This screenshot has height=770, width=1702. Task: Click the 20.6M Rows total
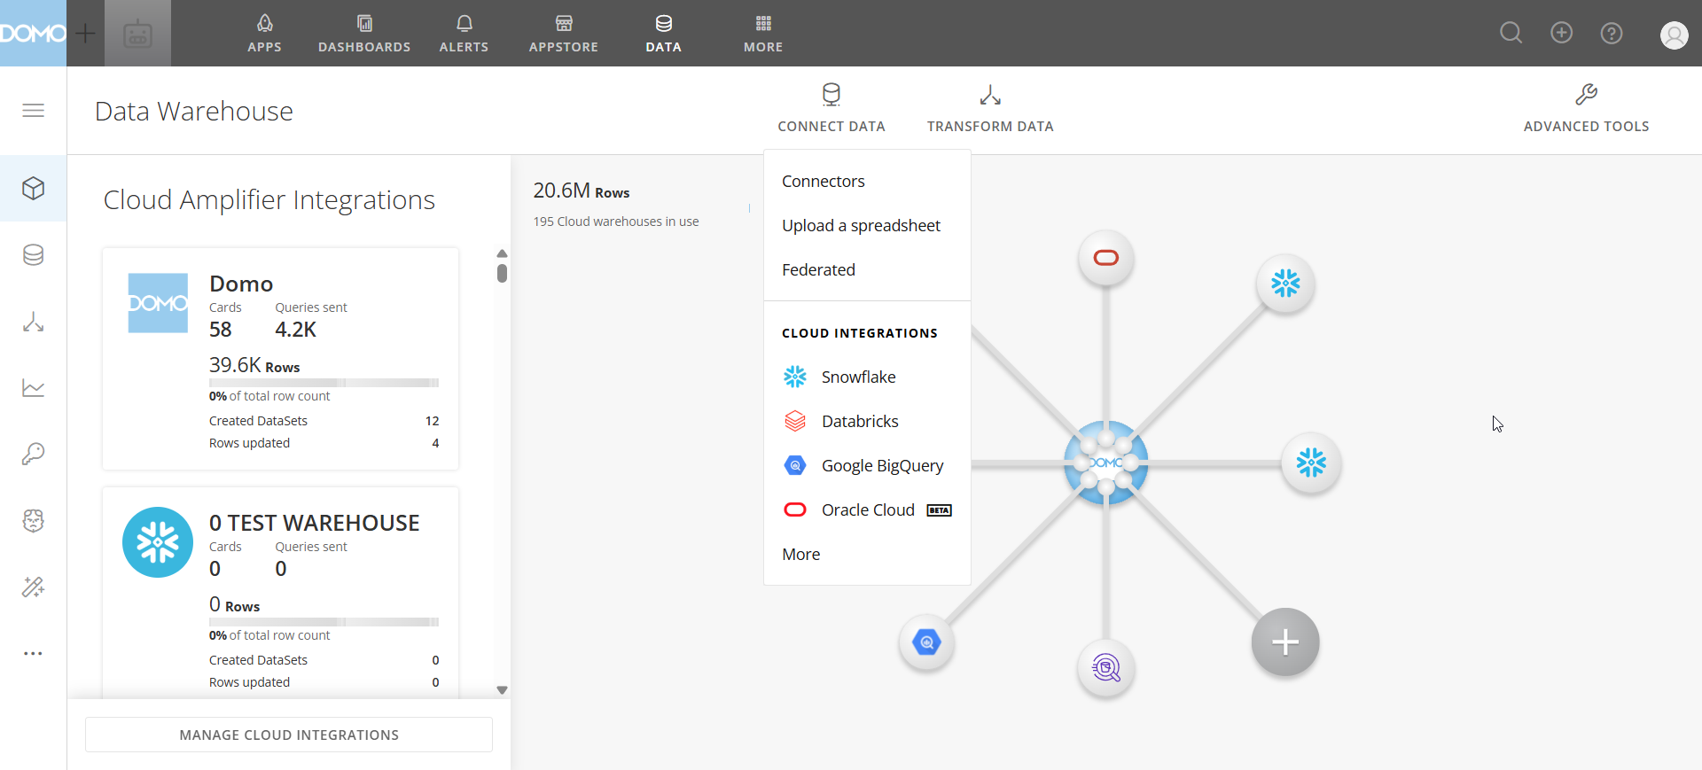581,191
